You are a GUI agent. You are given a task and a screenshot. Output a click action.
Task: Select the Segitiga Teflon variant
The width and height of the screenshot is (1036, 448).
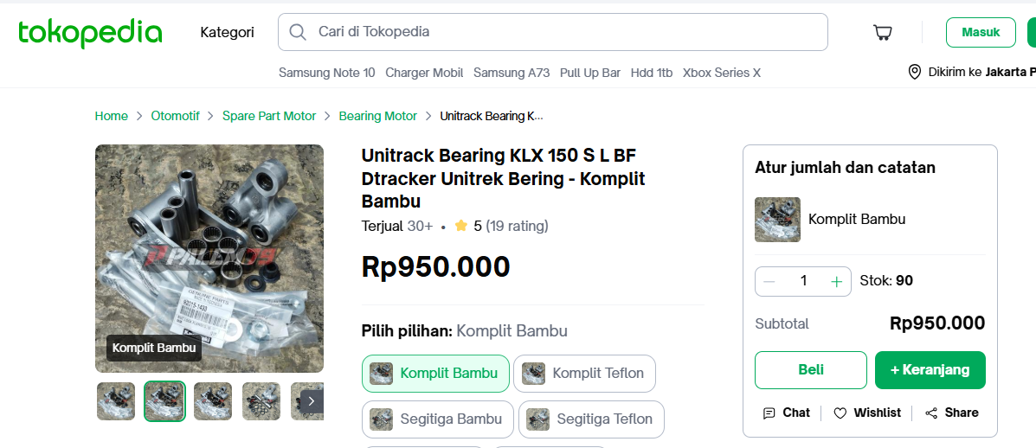[591, 419]
